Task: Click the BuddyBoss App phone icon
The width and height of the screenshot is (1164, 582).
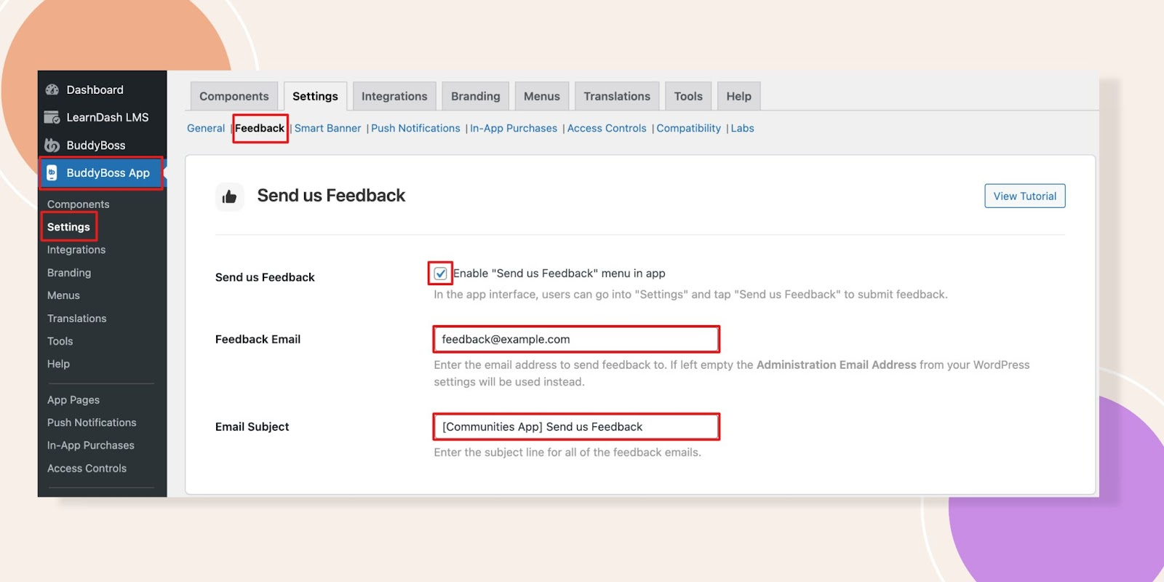Action: (52, 172)
